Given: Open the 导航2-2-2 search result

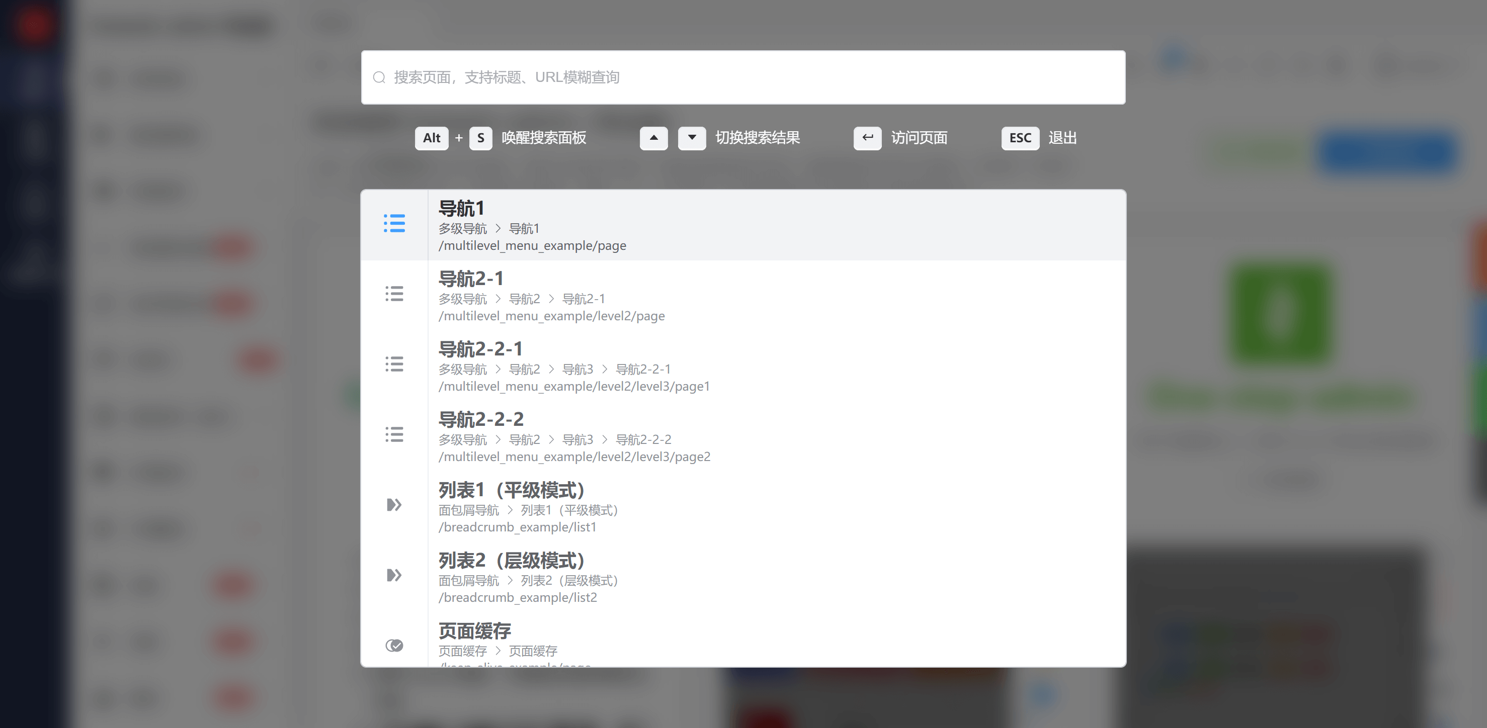Looking at the screenshot, I should point(481,419).
